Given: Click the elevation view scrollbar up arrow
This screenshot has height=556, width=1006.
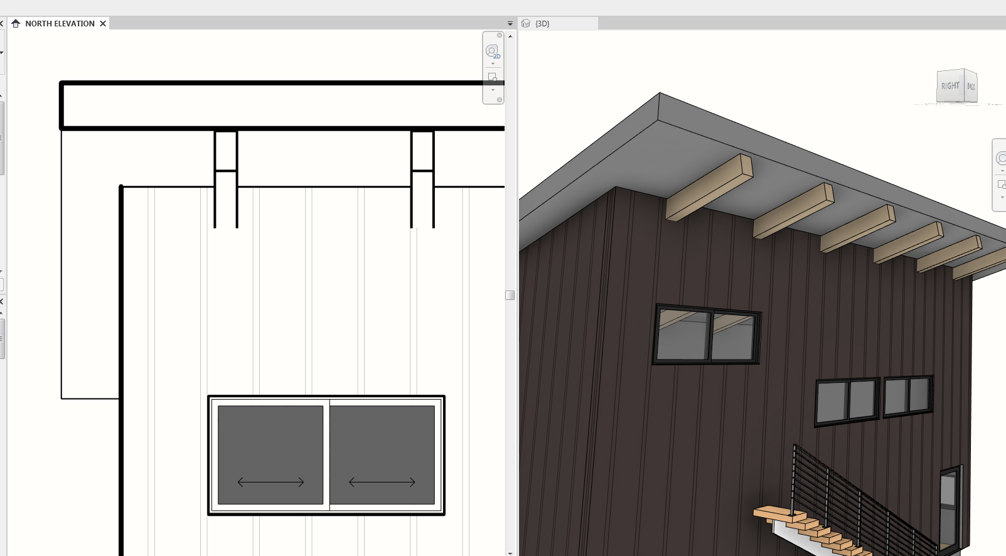Looking at the screenshot, I should (x=510, y=36).
